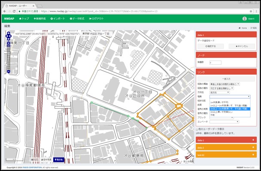Go back in the browser
Viewport: 261px width, 171px height.
coord(5,11)
